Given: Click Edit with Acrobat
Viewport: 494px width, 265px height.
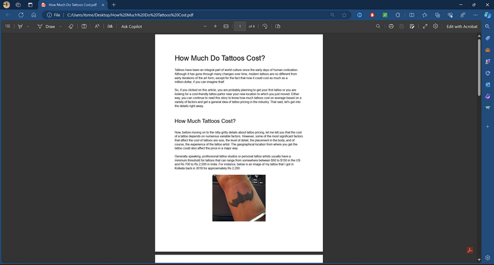Looking at the screenshot, I should point(462,27).
